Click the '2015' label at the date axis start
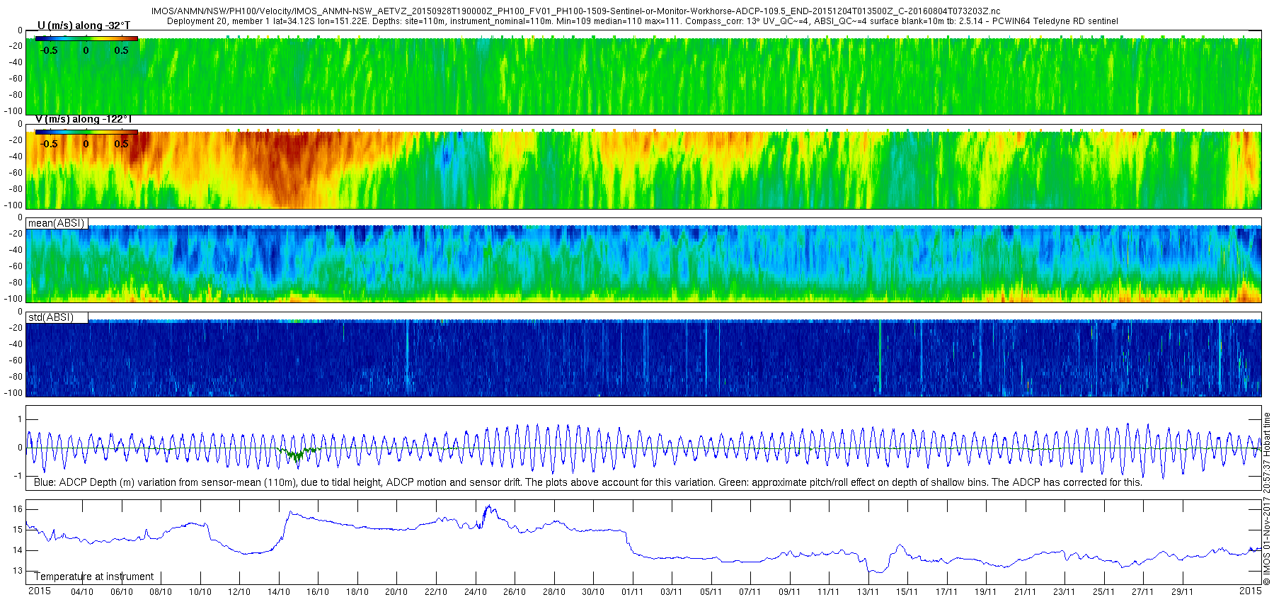 click(39, 591)
